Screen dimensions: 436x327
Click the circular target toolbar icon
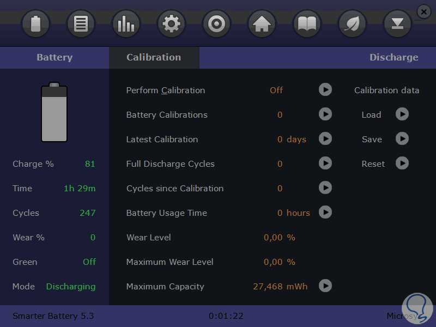[216, 24]
